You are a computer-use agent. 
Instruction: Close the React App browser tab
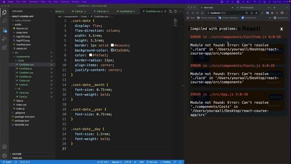[x=232, y=8]
